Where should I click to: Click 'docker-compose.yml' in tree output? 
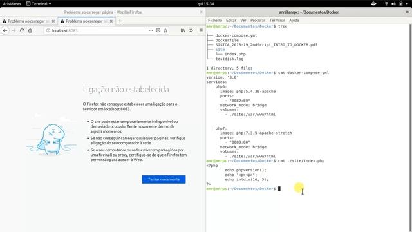tap(236, 35)
